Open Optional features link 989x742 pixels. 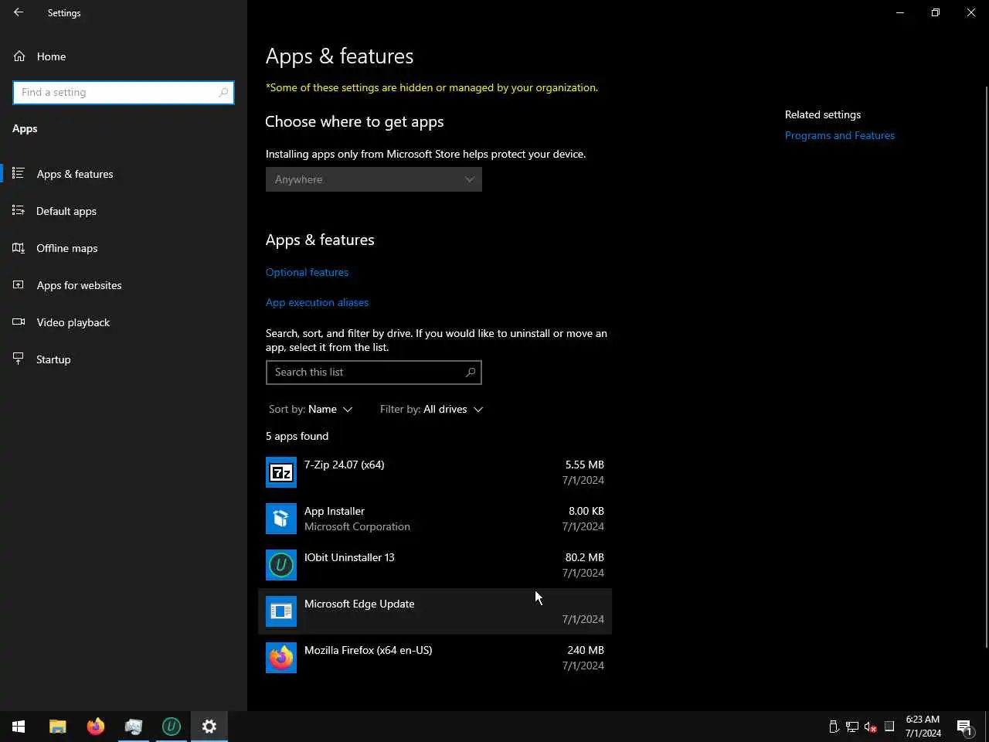tap(307, 272)
